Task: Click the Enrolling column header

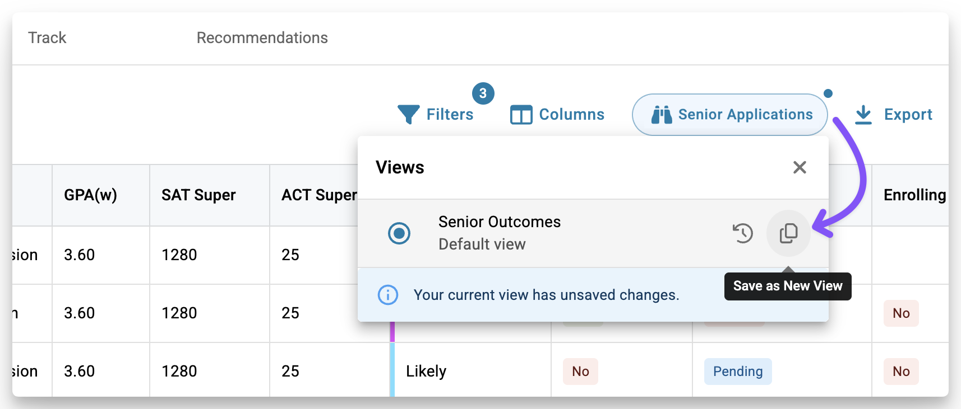Action: pyautogui.click(x=914, y=195)
